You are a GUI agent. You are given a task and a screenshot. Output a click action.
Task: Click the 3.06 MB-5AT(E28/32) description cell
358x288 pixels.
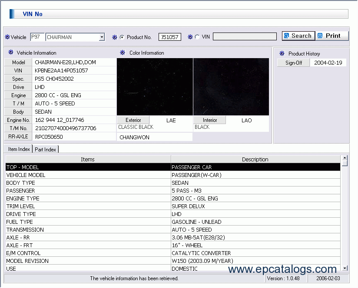[x=256, y=237]
